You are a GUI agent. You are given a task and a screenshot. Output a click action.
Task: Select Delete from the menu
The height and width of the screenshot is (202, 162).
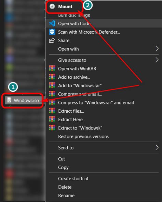click(x=65, y=187)
